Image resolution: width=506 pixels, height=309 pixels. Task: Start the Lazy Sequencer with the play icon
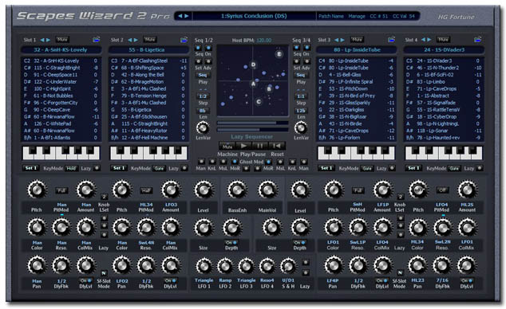pos(244,146)
